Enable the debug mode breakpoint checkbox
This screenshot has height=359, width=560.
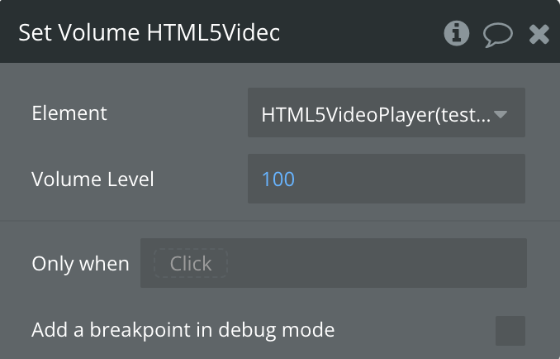(x=510, y=331)
